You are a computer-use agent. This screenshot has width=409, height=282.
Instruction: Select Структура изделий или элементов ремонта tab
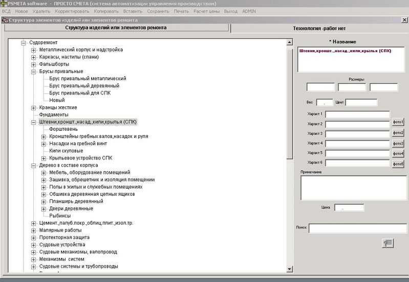116,29
